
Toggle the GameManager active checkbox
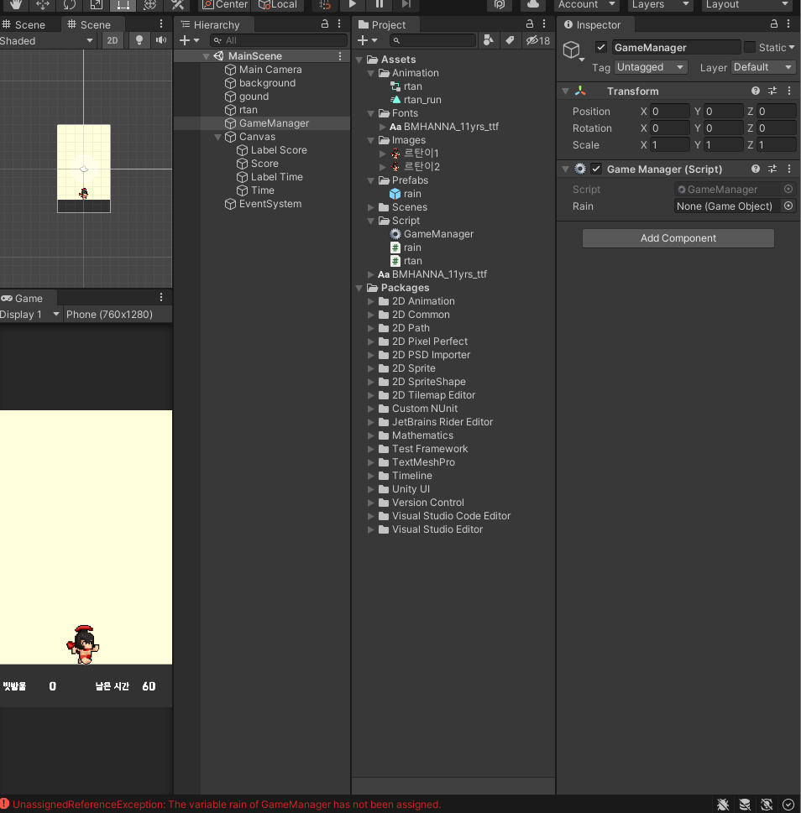click(601, 47)
